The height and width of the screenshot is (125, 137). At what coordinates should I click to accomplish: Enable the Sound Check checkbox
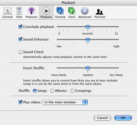point(20,52)
